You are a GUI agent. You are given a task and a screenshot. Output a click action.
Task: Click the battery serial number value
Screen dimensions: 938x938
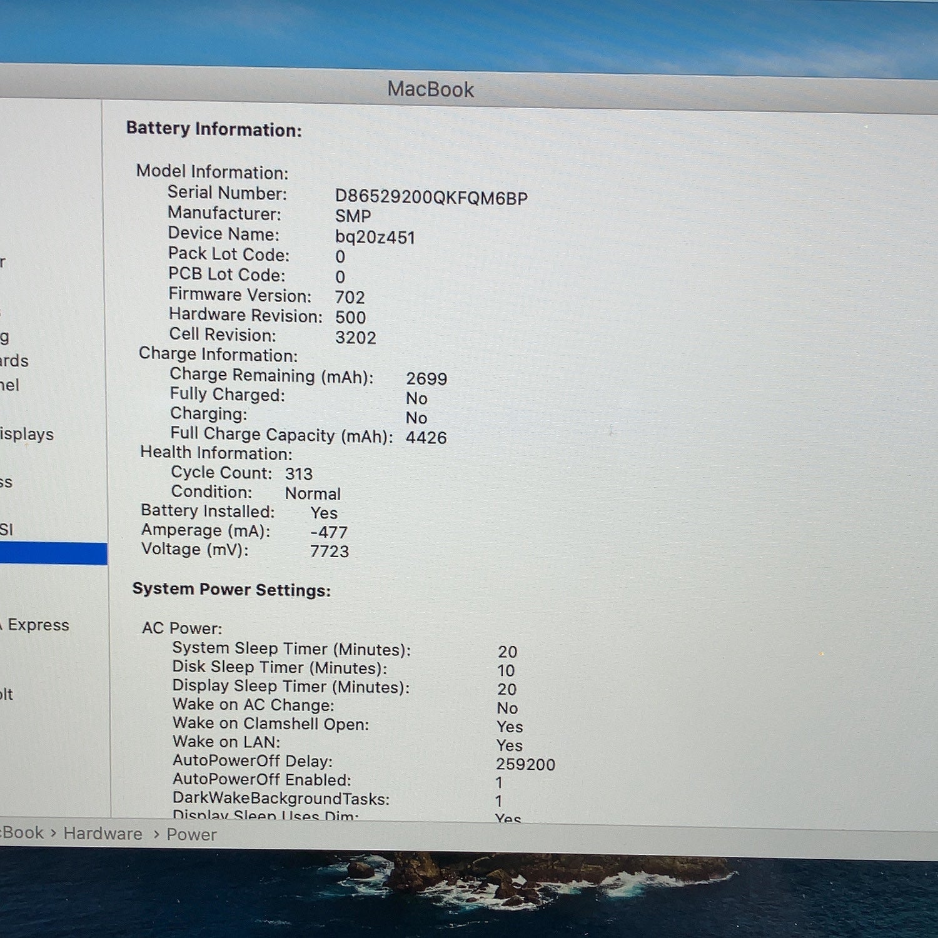coord(431,198)
